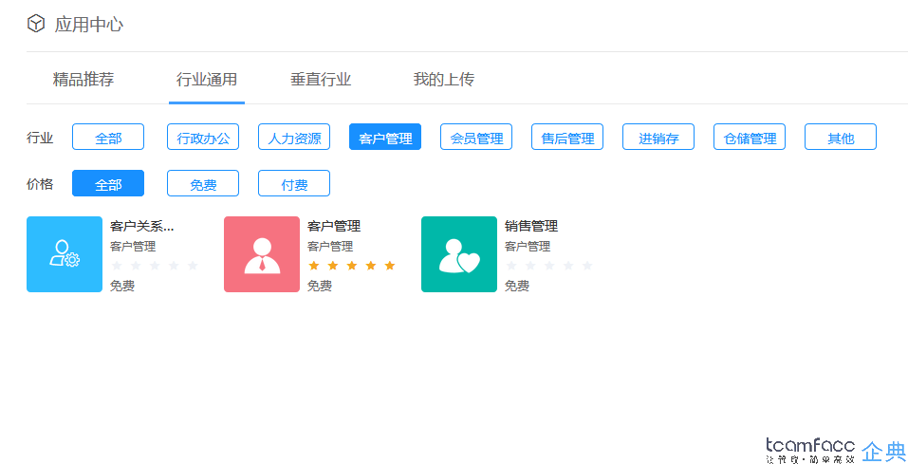
Task: Click the orange star rating of 客户管理
Action: [x=352, y=266]
